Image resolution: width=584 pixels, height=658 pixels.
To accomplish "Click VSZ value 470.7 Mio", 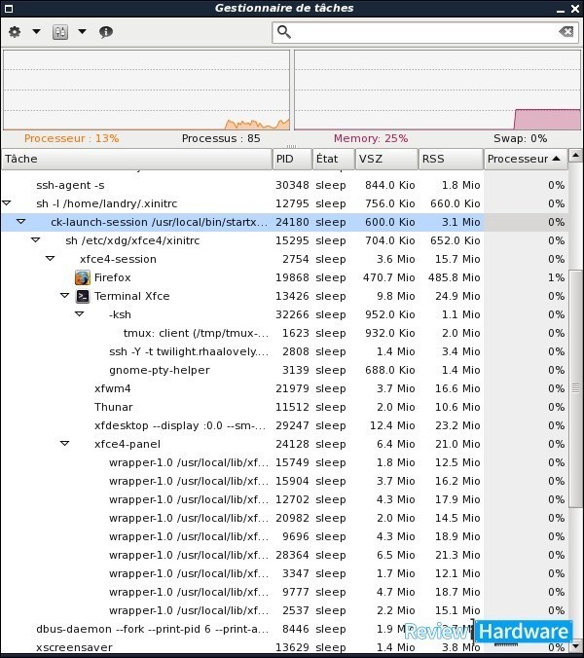I will click(389, 277).
